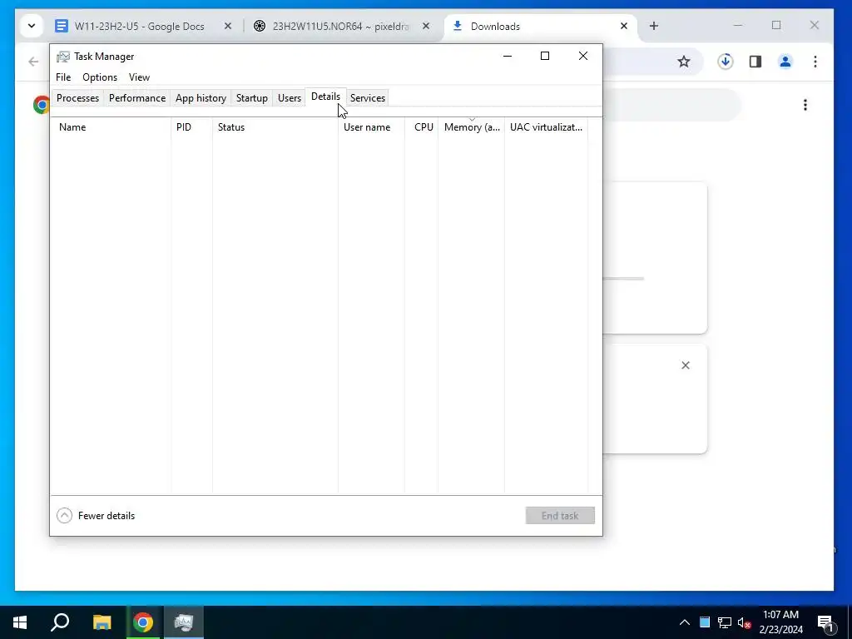This screenshot has width=852, height=639.
Task: Sort by the Name column header
Action: tap(111, 127)
